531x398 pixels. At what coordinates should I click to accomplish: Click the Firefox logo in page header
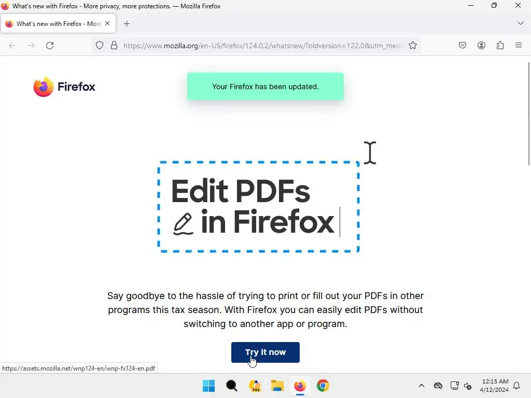coord(64,87)
